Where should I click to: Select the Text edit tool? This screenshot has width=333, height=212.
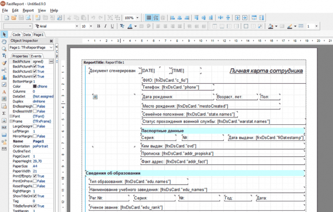[4, 56]
